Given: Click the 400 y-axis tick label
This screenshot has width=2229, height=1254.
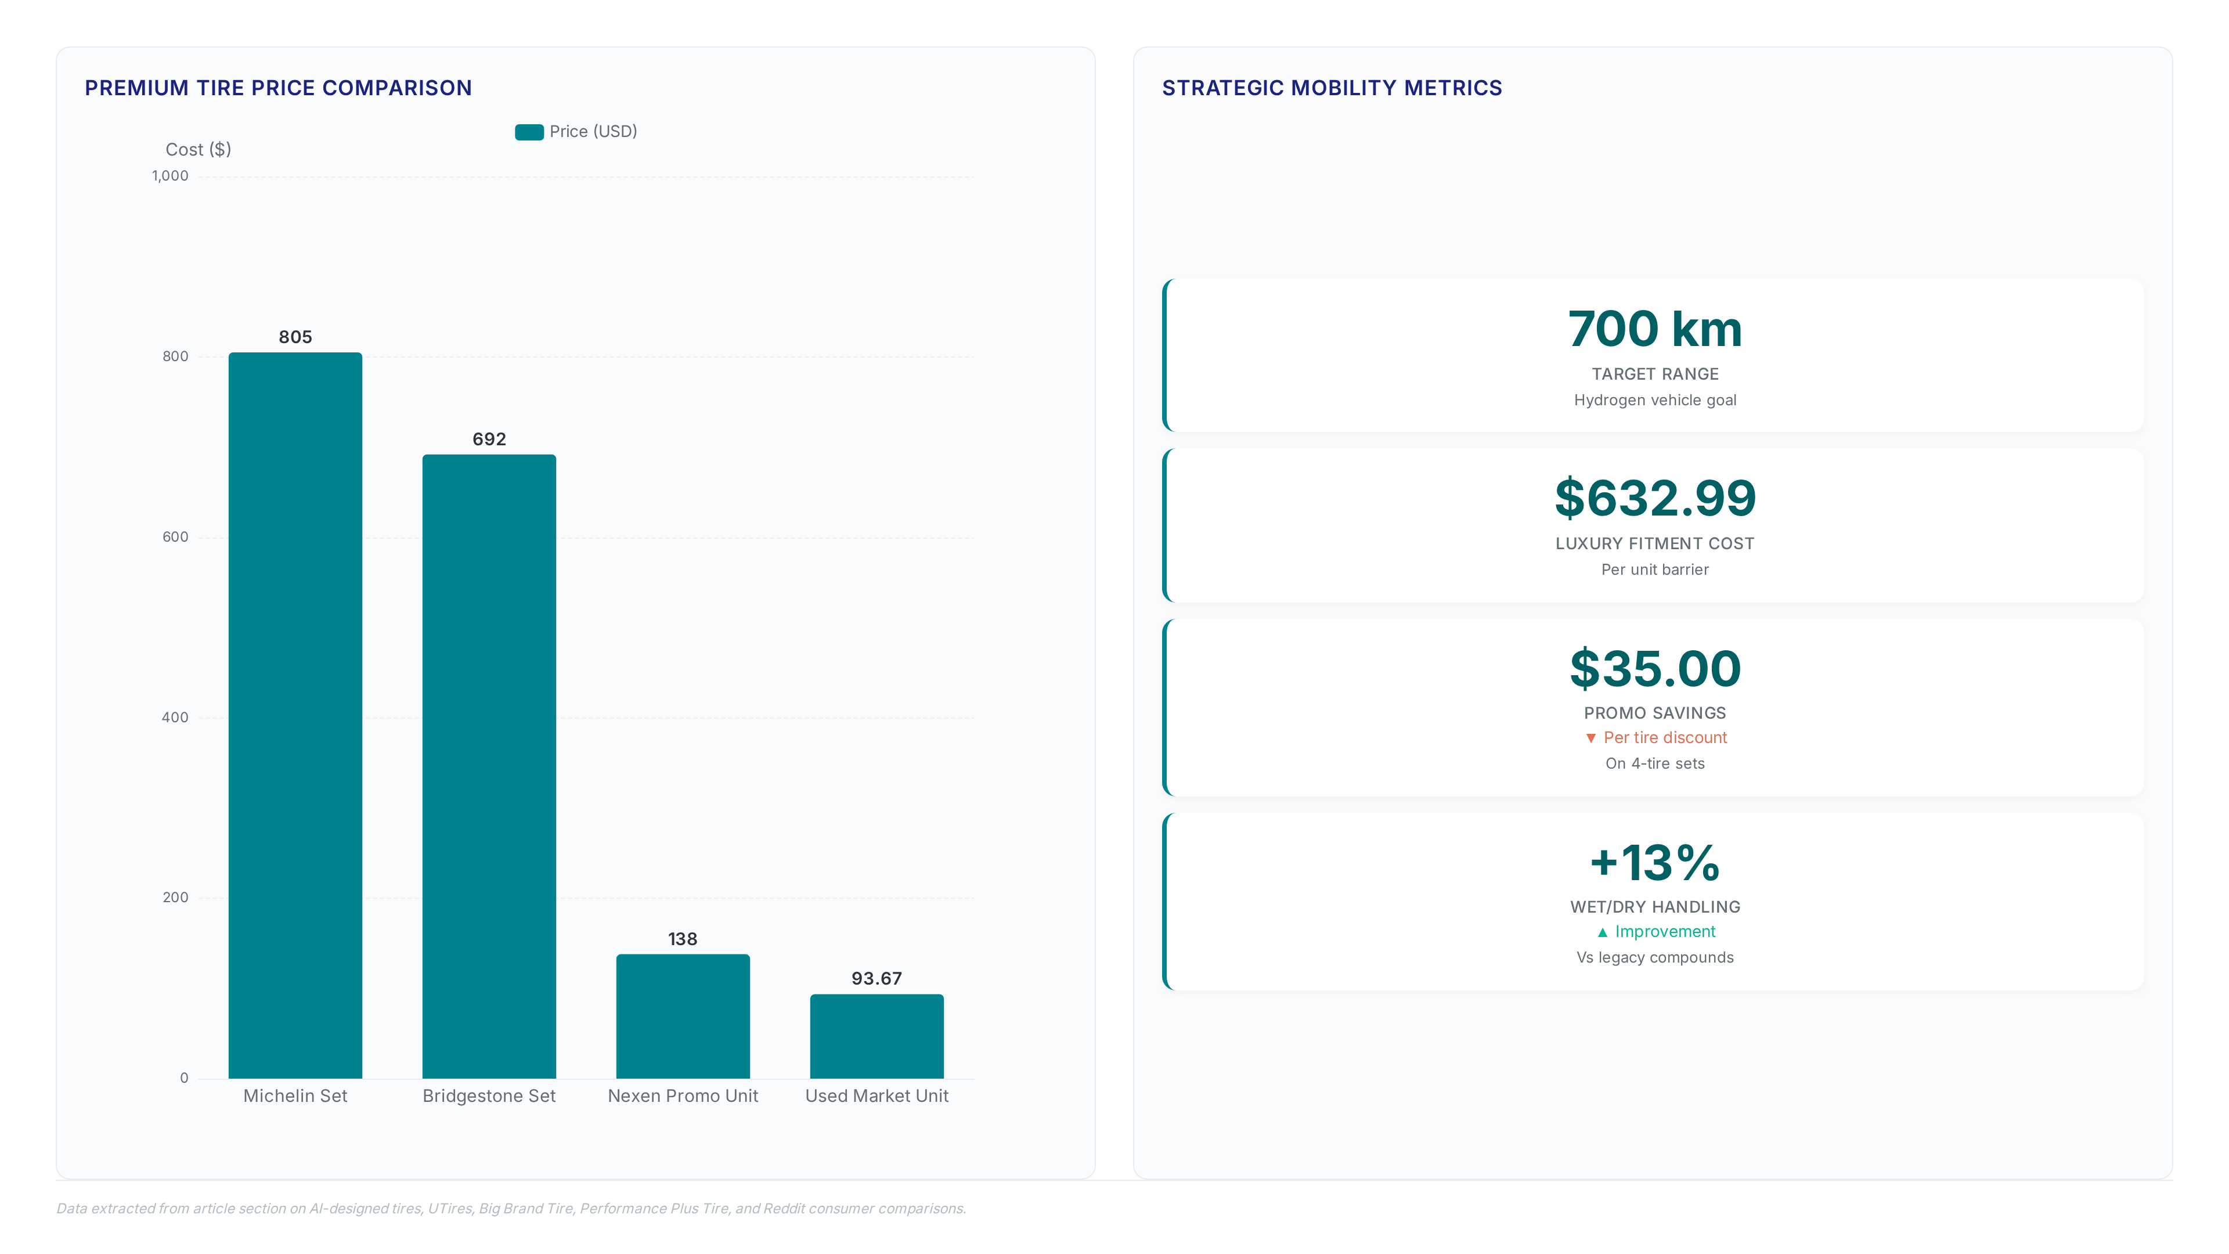Looking at the screenshot, I should [x=175, y=718].
